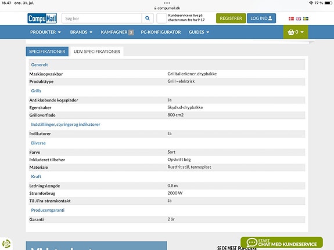The image size is (334, 250).
Task: Click the three dots at top of browser
Action: click(167, 3)
